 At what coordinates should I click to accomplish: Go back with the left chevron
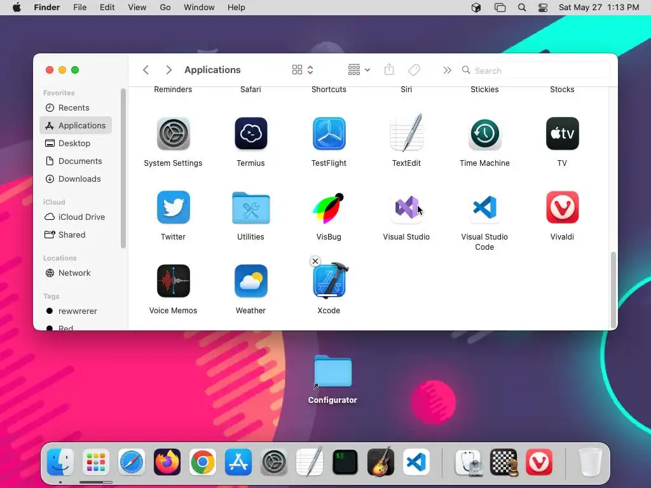coord(146,70)
